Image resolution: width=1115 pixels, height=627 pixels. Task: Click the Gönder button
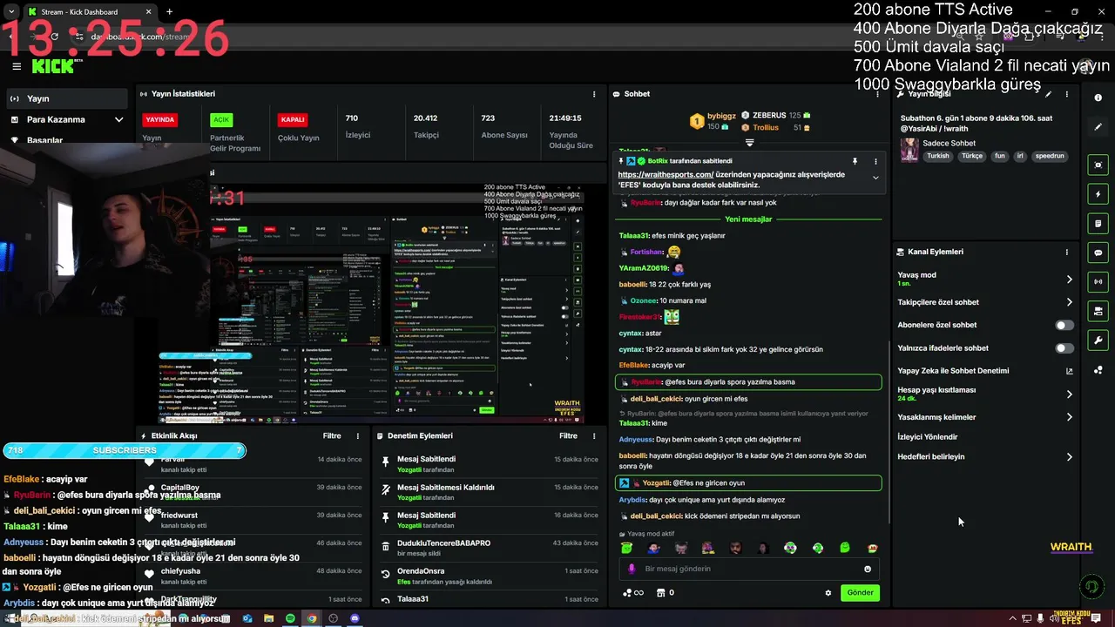coord(860,592)
